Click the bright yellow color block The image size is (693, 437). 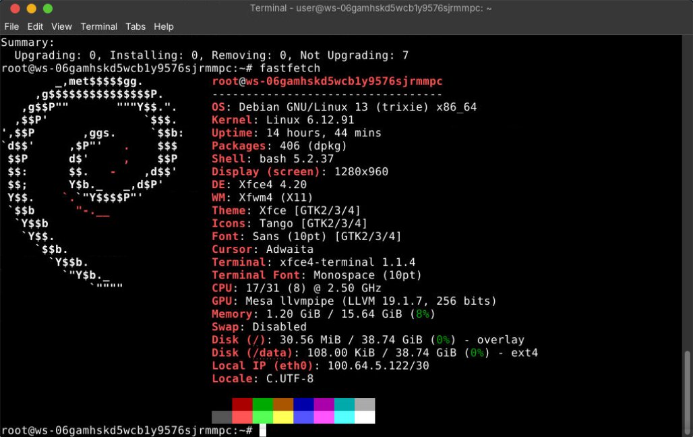(x=283, y=417)
